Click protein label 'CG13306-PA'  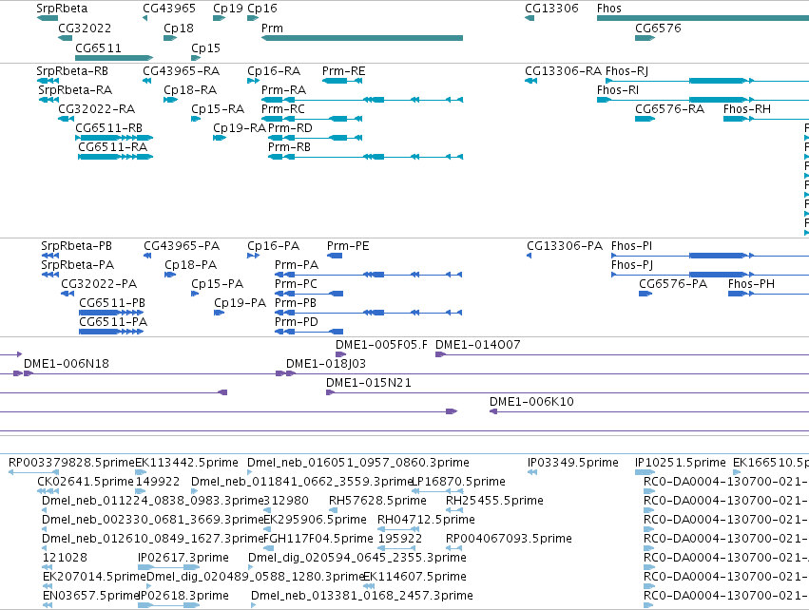tap(565, 246)
